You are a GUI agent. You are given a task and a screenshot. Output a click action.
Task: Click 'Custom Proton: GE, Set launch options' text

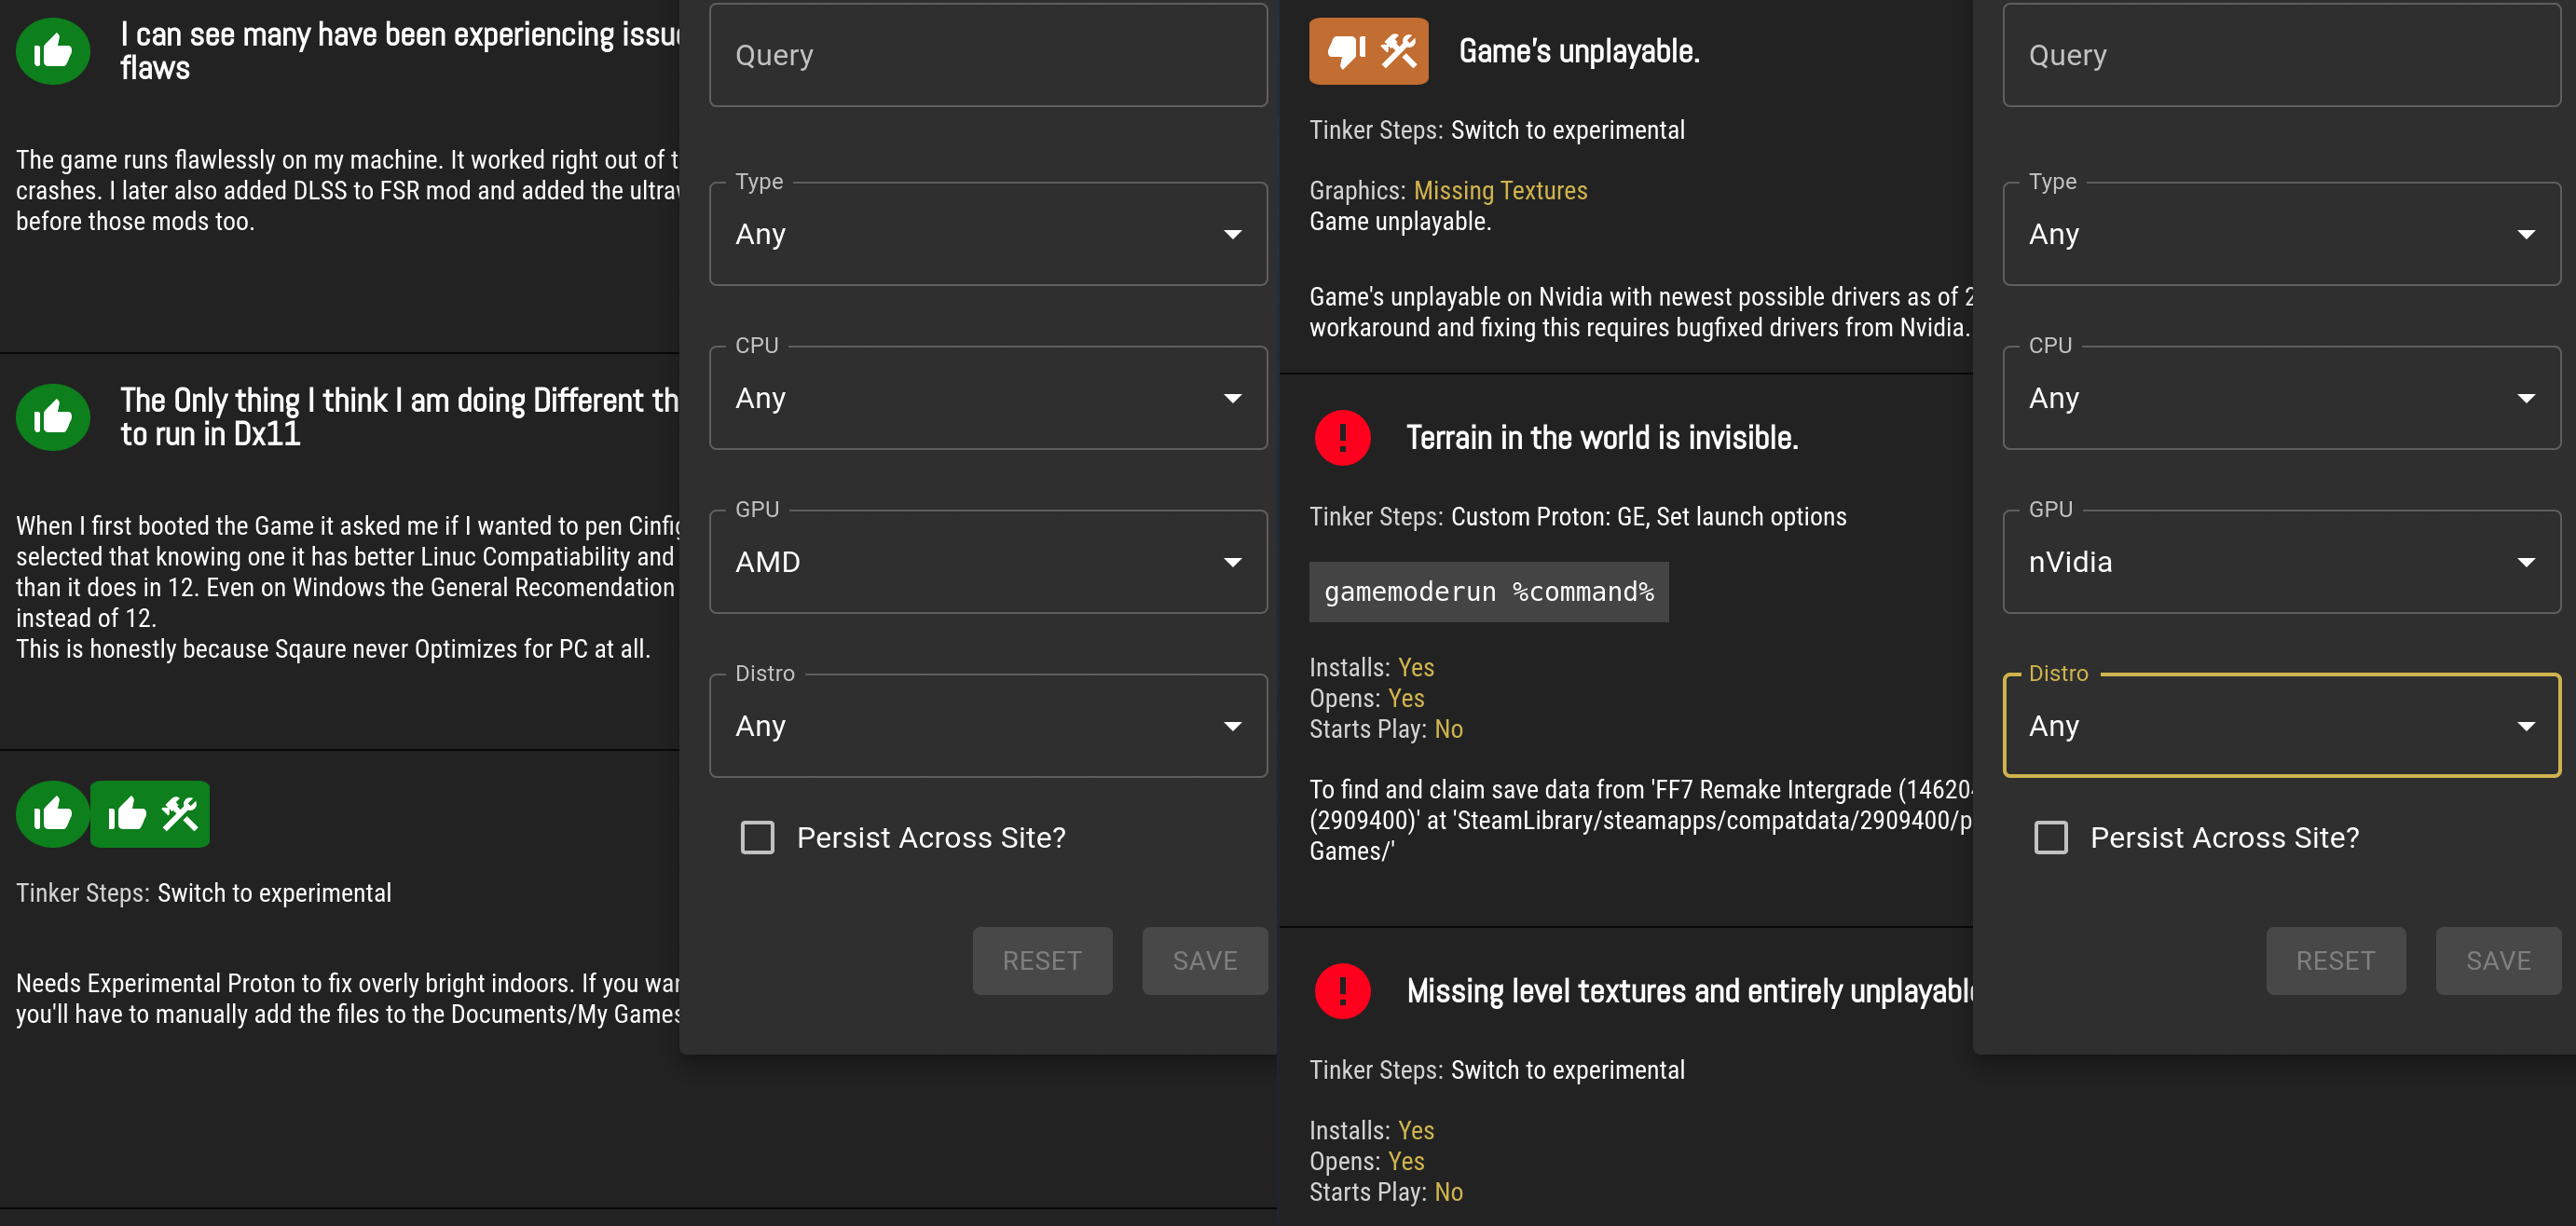1648,517
